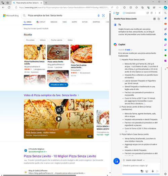Switch to NOTIZIE search tab
This screenshot has height=176, width=168.
pyautogui.click(x=85, y=22)
